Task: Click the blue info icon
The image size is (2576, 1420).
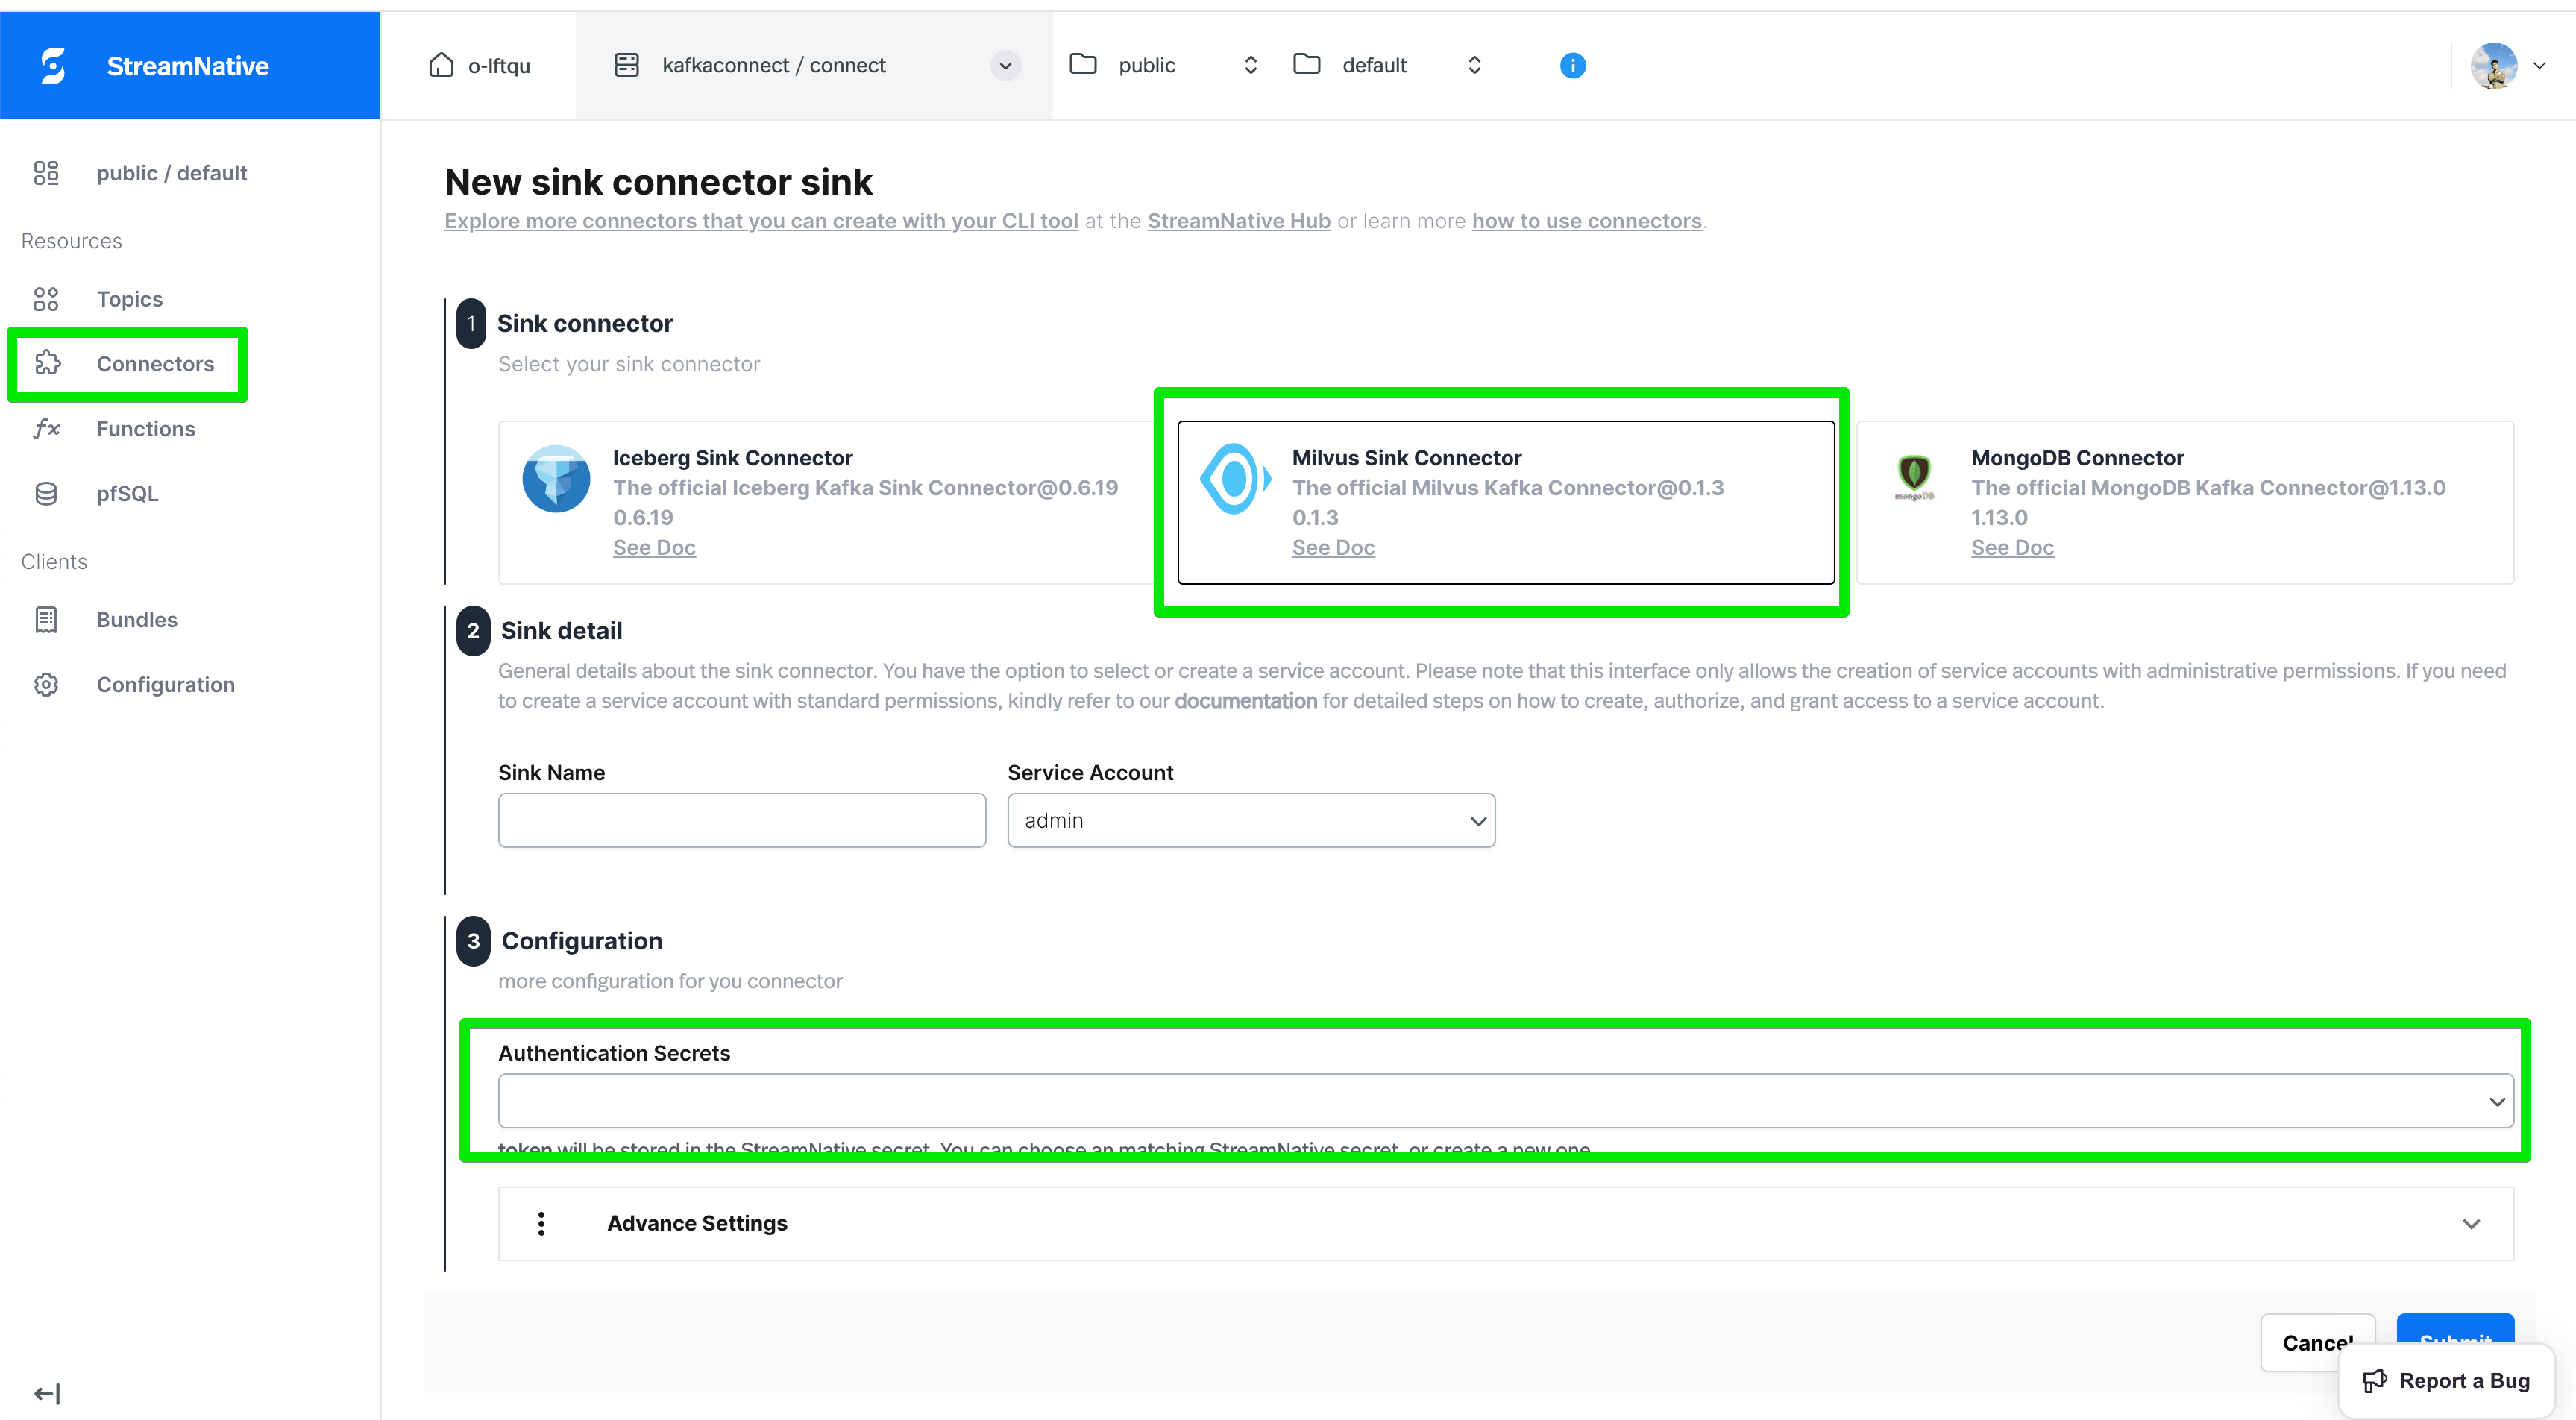Action: (1572, 66)
